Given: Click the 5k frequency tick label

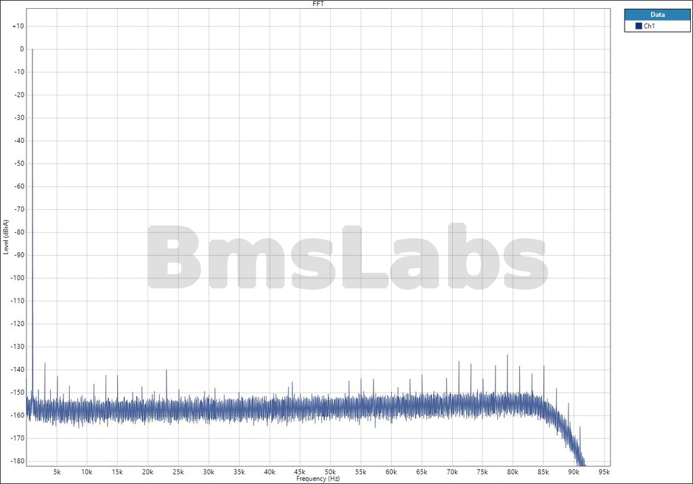Looking at the screenshot, I should 57,472.
